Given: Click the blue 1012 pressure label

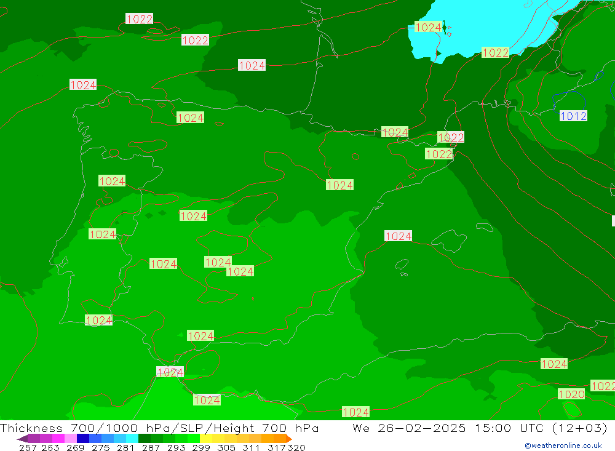Looking at the screenshot, I should coord(573,116).
